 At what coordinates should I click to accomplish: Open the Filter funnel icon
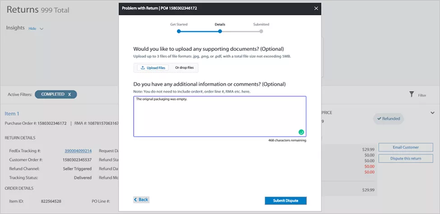coord(412,95)
